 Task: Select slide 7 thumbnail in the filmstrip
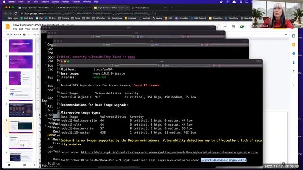21,142
